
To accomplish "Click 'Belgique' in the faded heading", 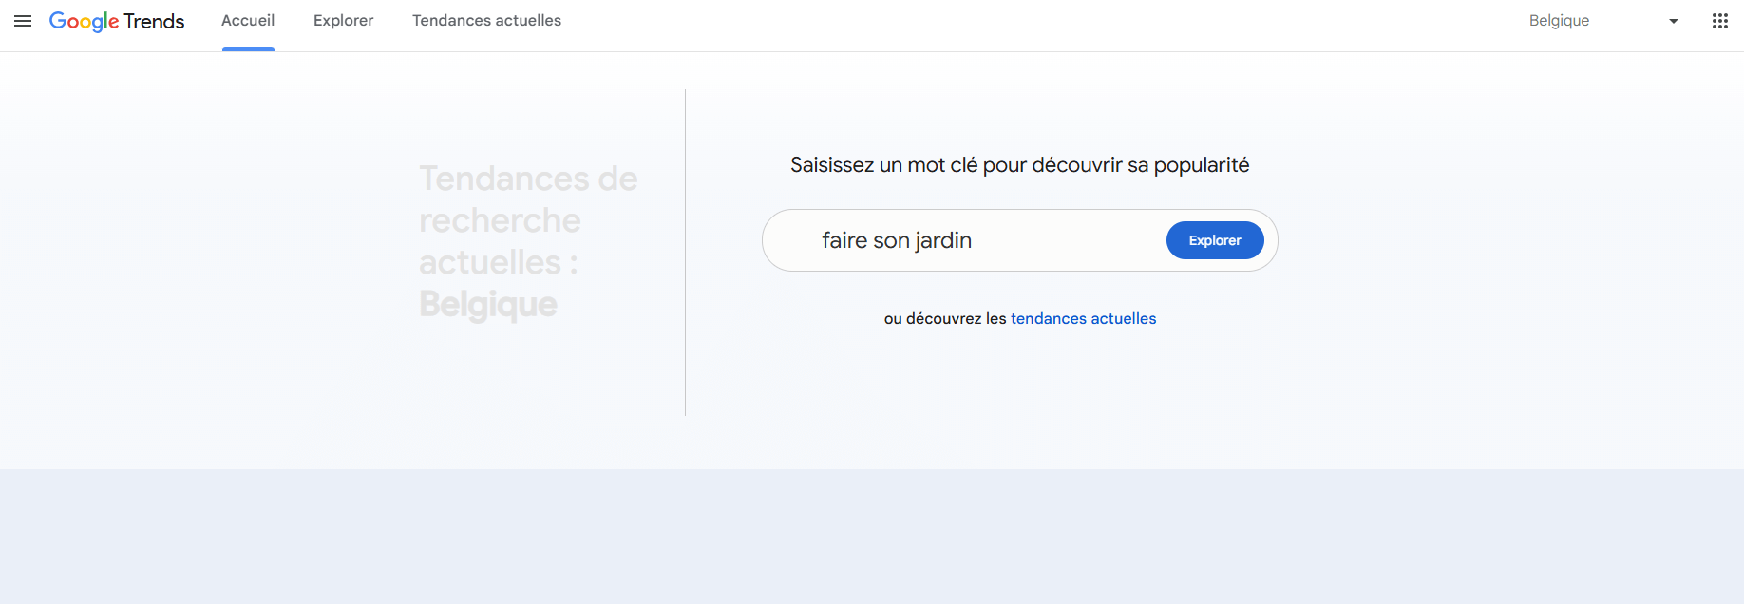I will (x=488, y=305).
